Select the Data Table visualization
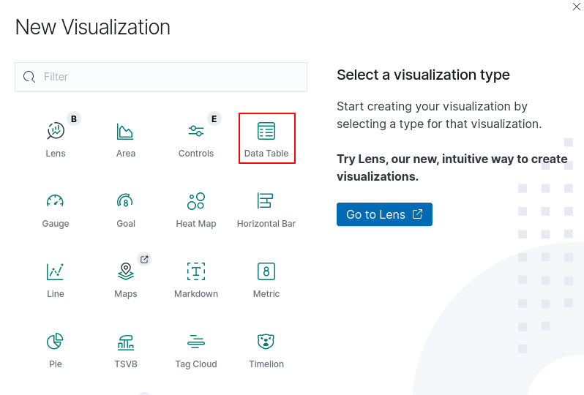The height and width of the screenshot is (395, 584). tap(266, 138)
